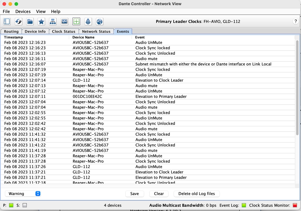Open the load preset folder icon

pyautogui.click(x=30, y=21)
